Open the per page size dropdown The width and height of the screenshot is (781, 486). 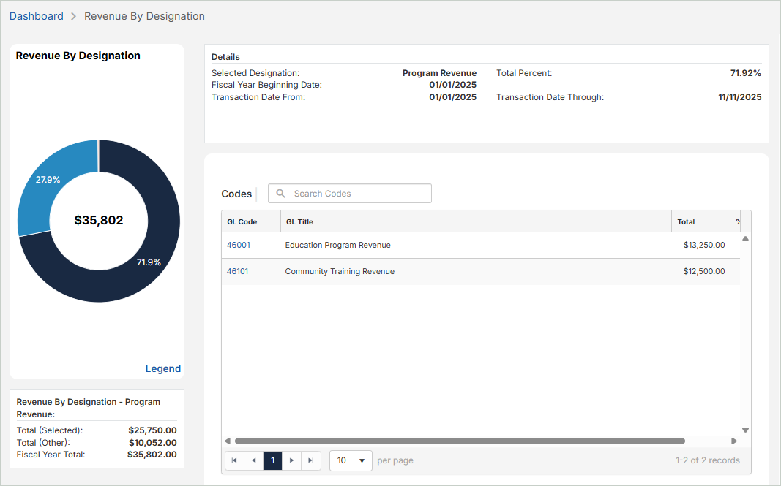tap(351, 460)
